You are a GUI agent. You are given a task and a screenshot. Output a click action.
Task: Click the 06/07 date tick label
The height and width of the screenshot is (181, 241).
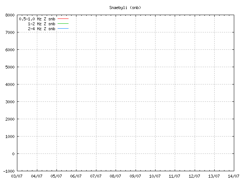pyautogui.click(x=76, y=176)
